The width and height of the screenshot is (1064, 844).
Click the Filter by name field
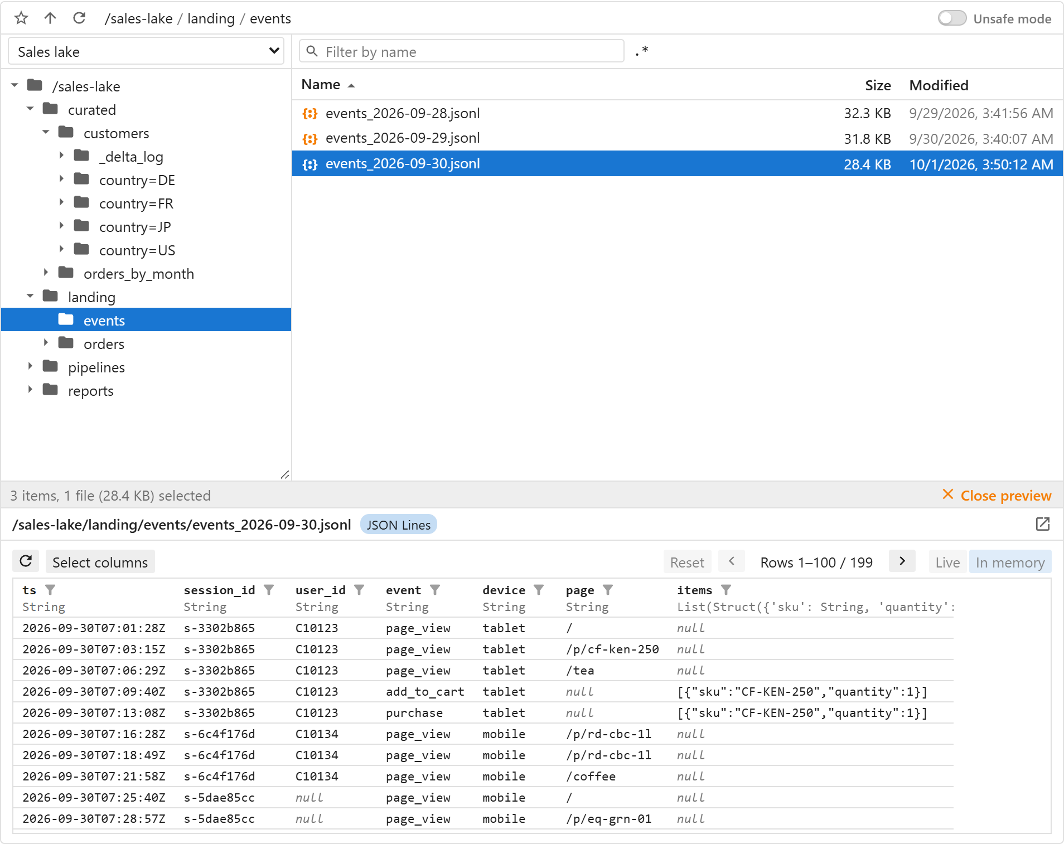pyautogui.click(x=462, y=51)
